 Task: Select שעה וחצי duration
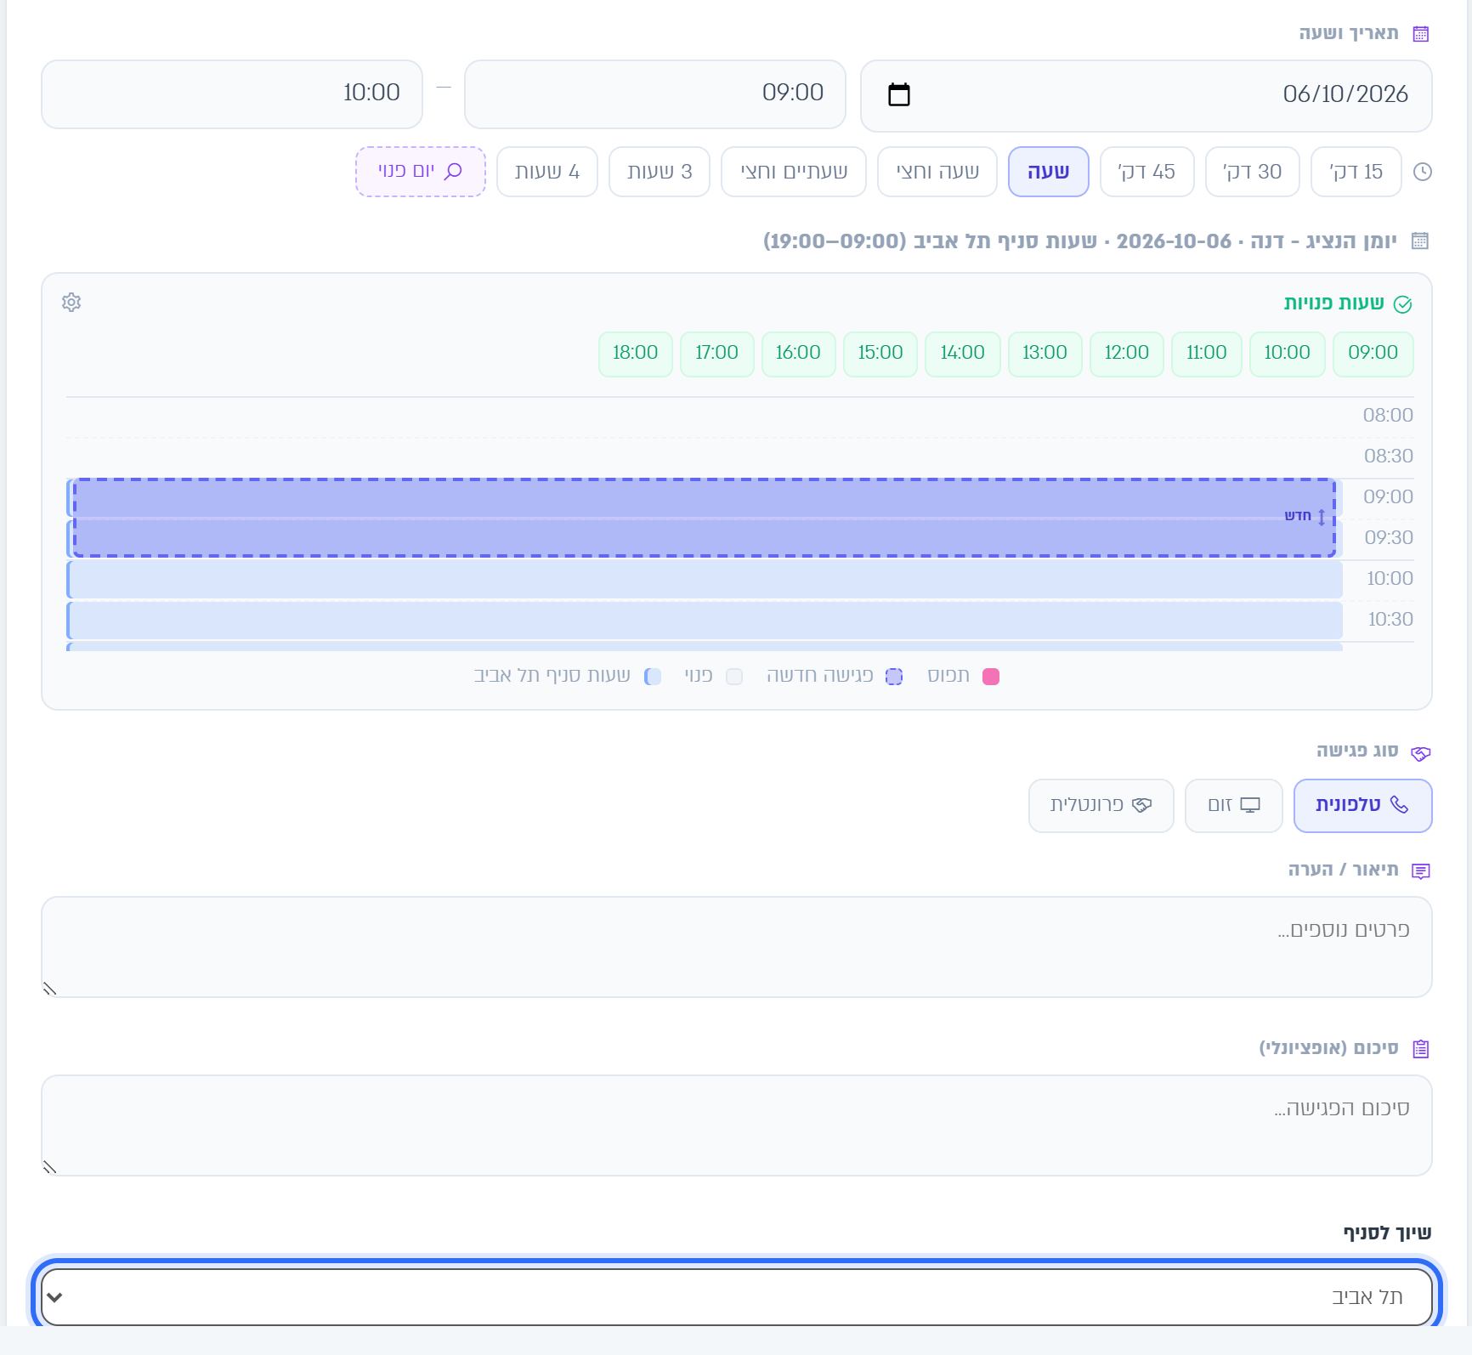tap(937, 172)
